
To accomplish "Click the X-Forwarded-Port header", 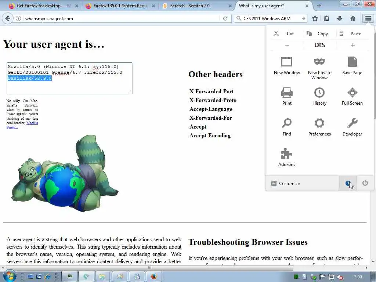I will (x=211, y=91).
